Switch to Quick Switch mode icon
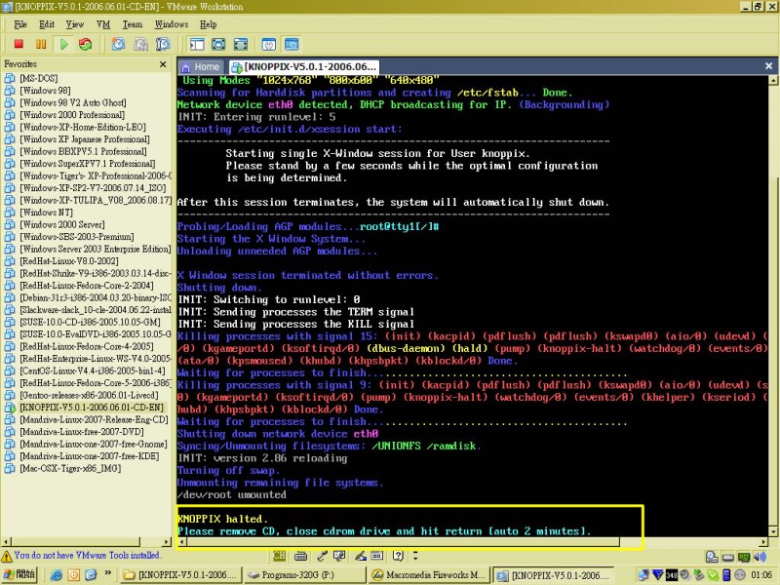Screen dimensions: 780x585 218,44
